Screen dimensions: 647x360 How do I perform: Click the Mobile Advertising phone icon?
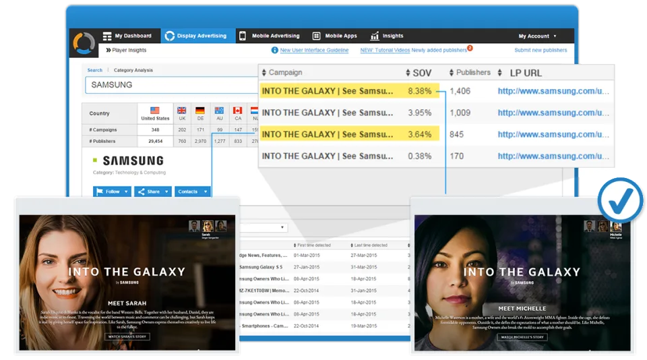[243, 36]
